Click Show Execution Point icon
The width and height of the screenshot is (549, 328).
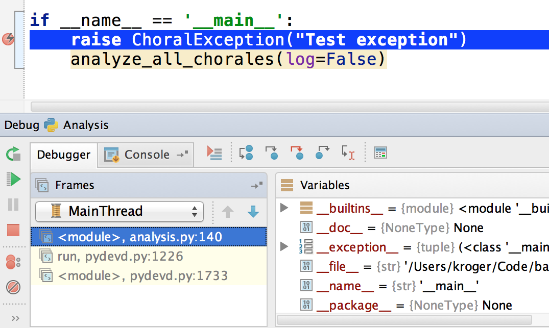(214, 153)
